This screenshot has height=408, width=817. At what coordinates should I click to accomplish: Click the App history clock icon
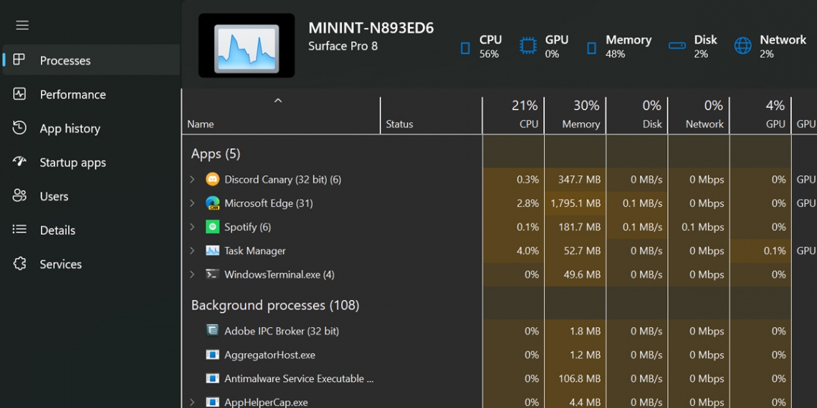coord(19,128)
